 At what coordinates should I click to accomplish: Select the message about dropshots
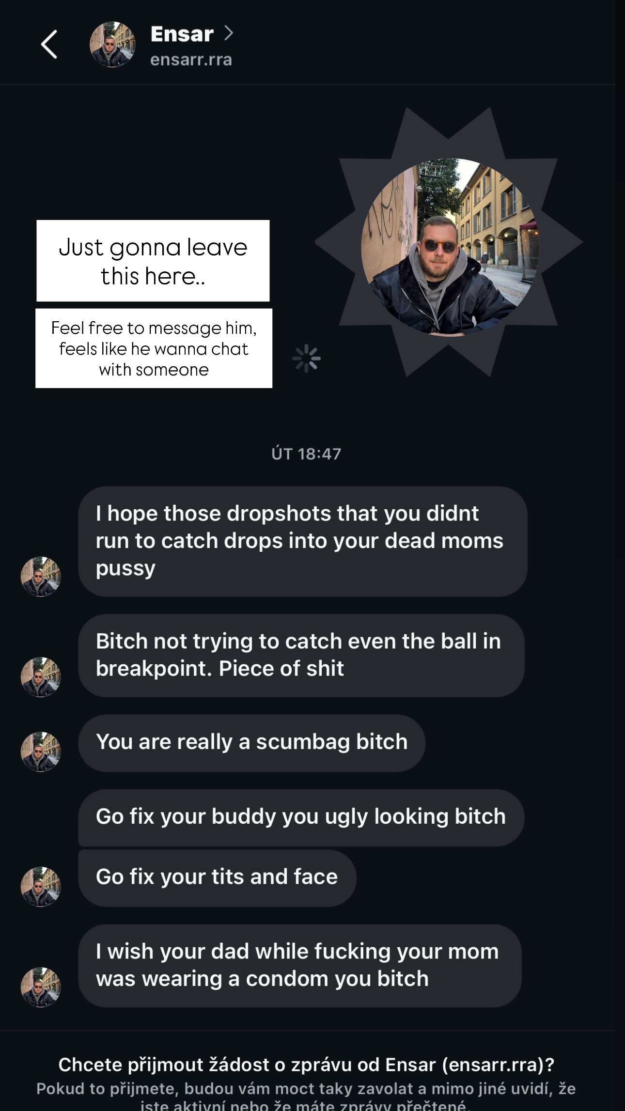302,541
